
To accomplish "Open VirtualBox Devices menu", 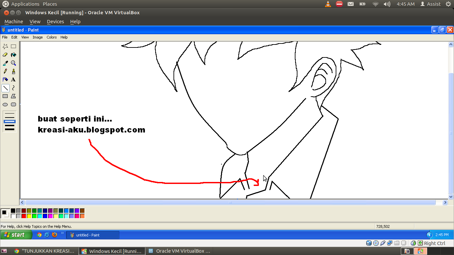I will click(55, 22).
